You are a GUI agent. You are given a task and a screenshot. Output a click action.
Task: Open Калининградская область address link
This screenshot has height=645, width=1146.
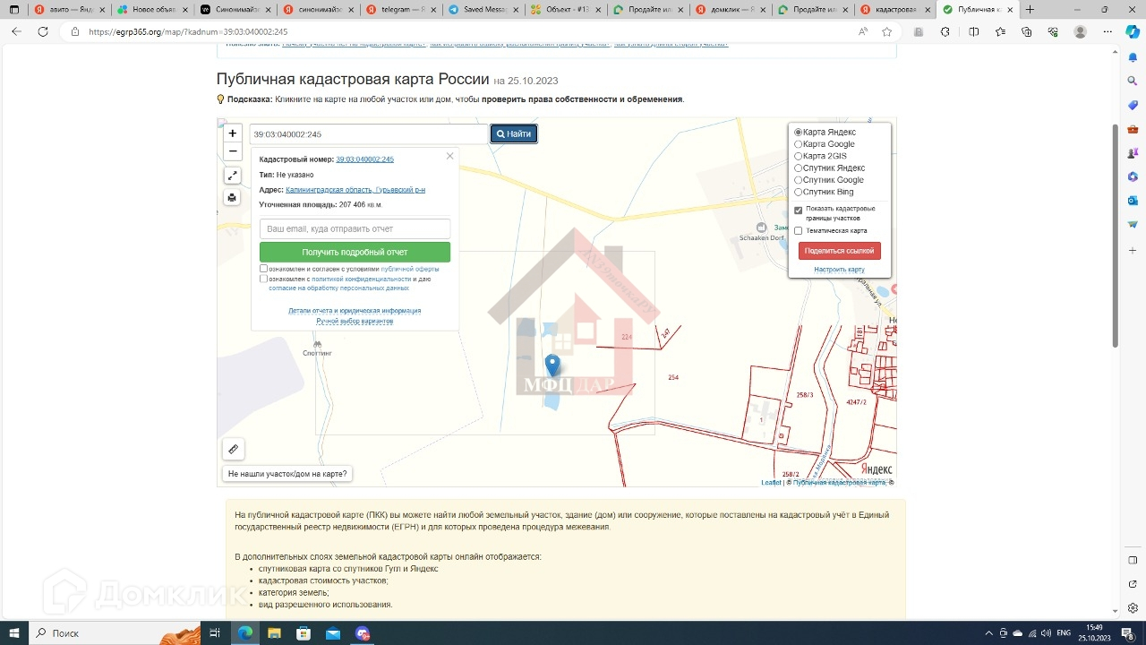[355, 190]
